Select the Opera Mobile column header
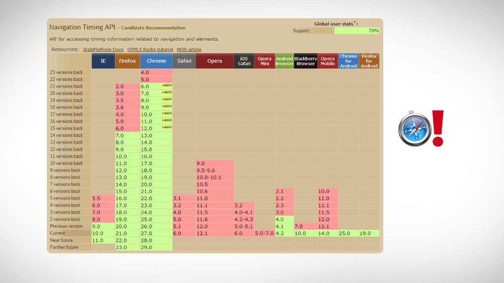 tap(328, 61)
